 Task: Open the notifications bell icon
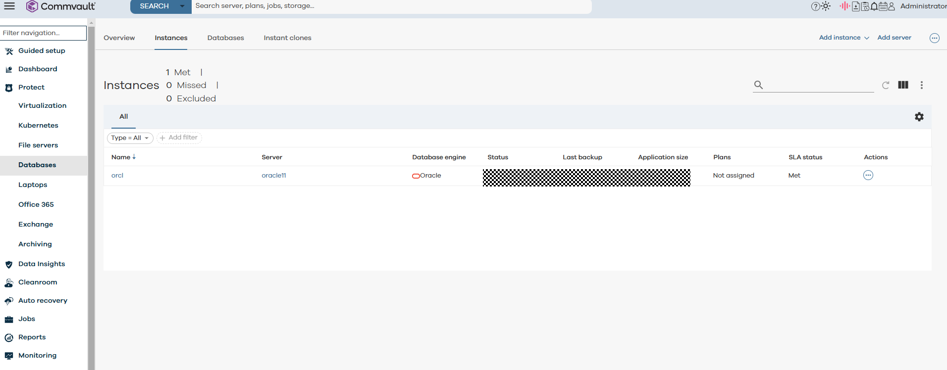[874, 6]
